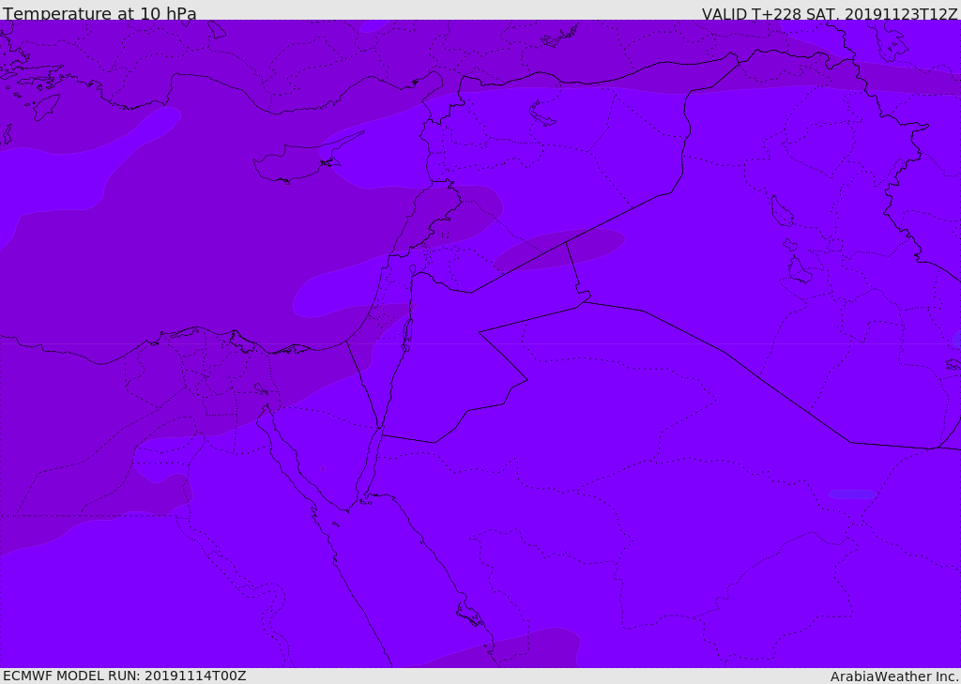The width and height of the screenshot is (961, 684).
Task: Click the 'ECMWF MODEL RUN: 20191114T00Z' footer text
Action: pyautogui.click(x=125, y=676)
